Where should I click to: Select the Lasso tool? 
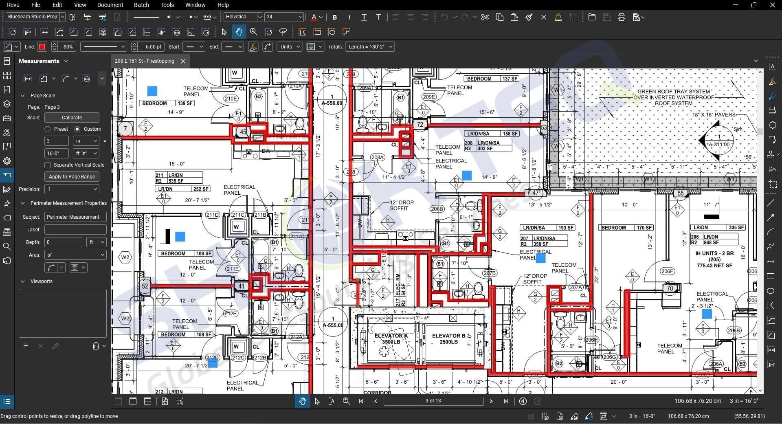[283, 32]
